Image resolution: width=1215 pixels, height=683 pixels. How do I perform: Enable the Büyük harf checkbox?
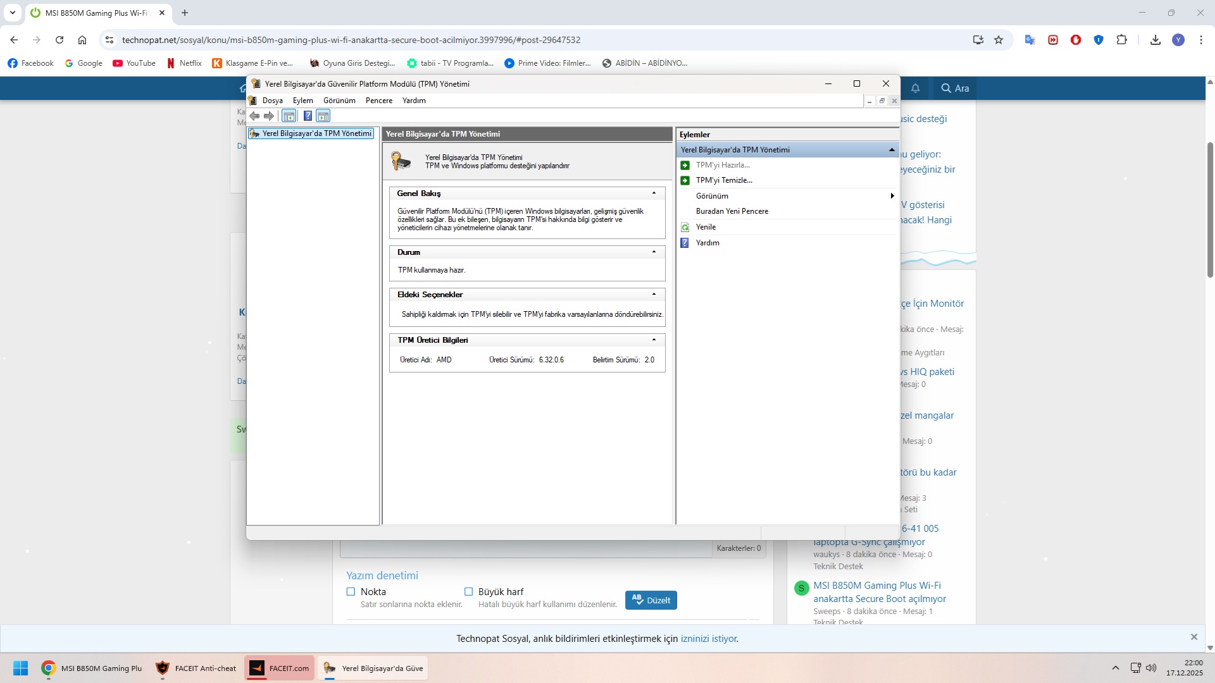pos(468,592)
